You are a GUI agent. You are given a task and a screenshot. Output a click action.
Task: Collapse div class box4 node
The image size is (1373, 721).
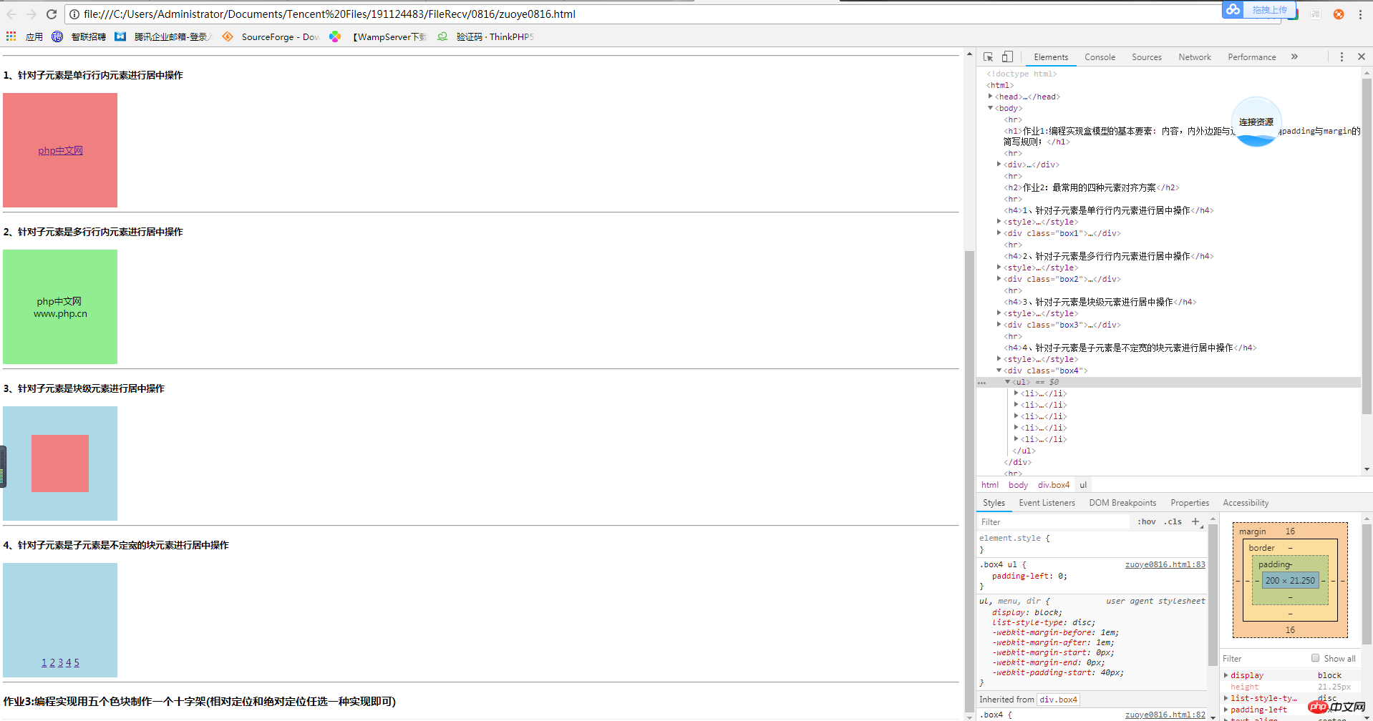coord(999,371)
